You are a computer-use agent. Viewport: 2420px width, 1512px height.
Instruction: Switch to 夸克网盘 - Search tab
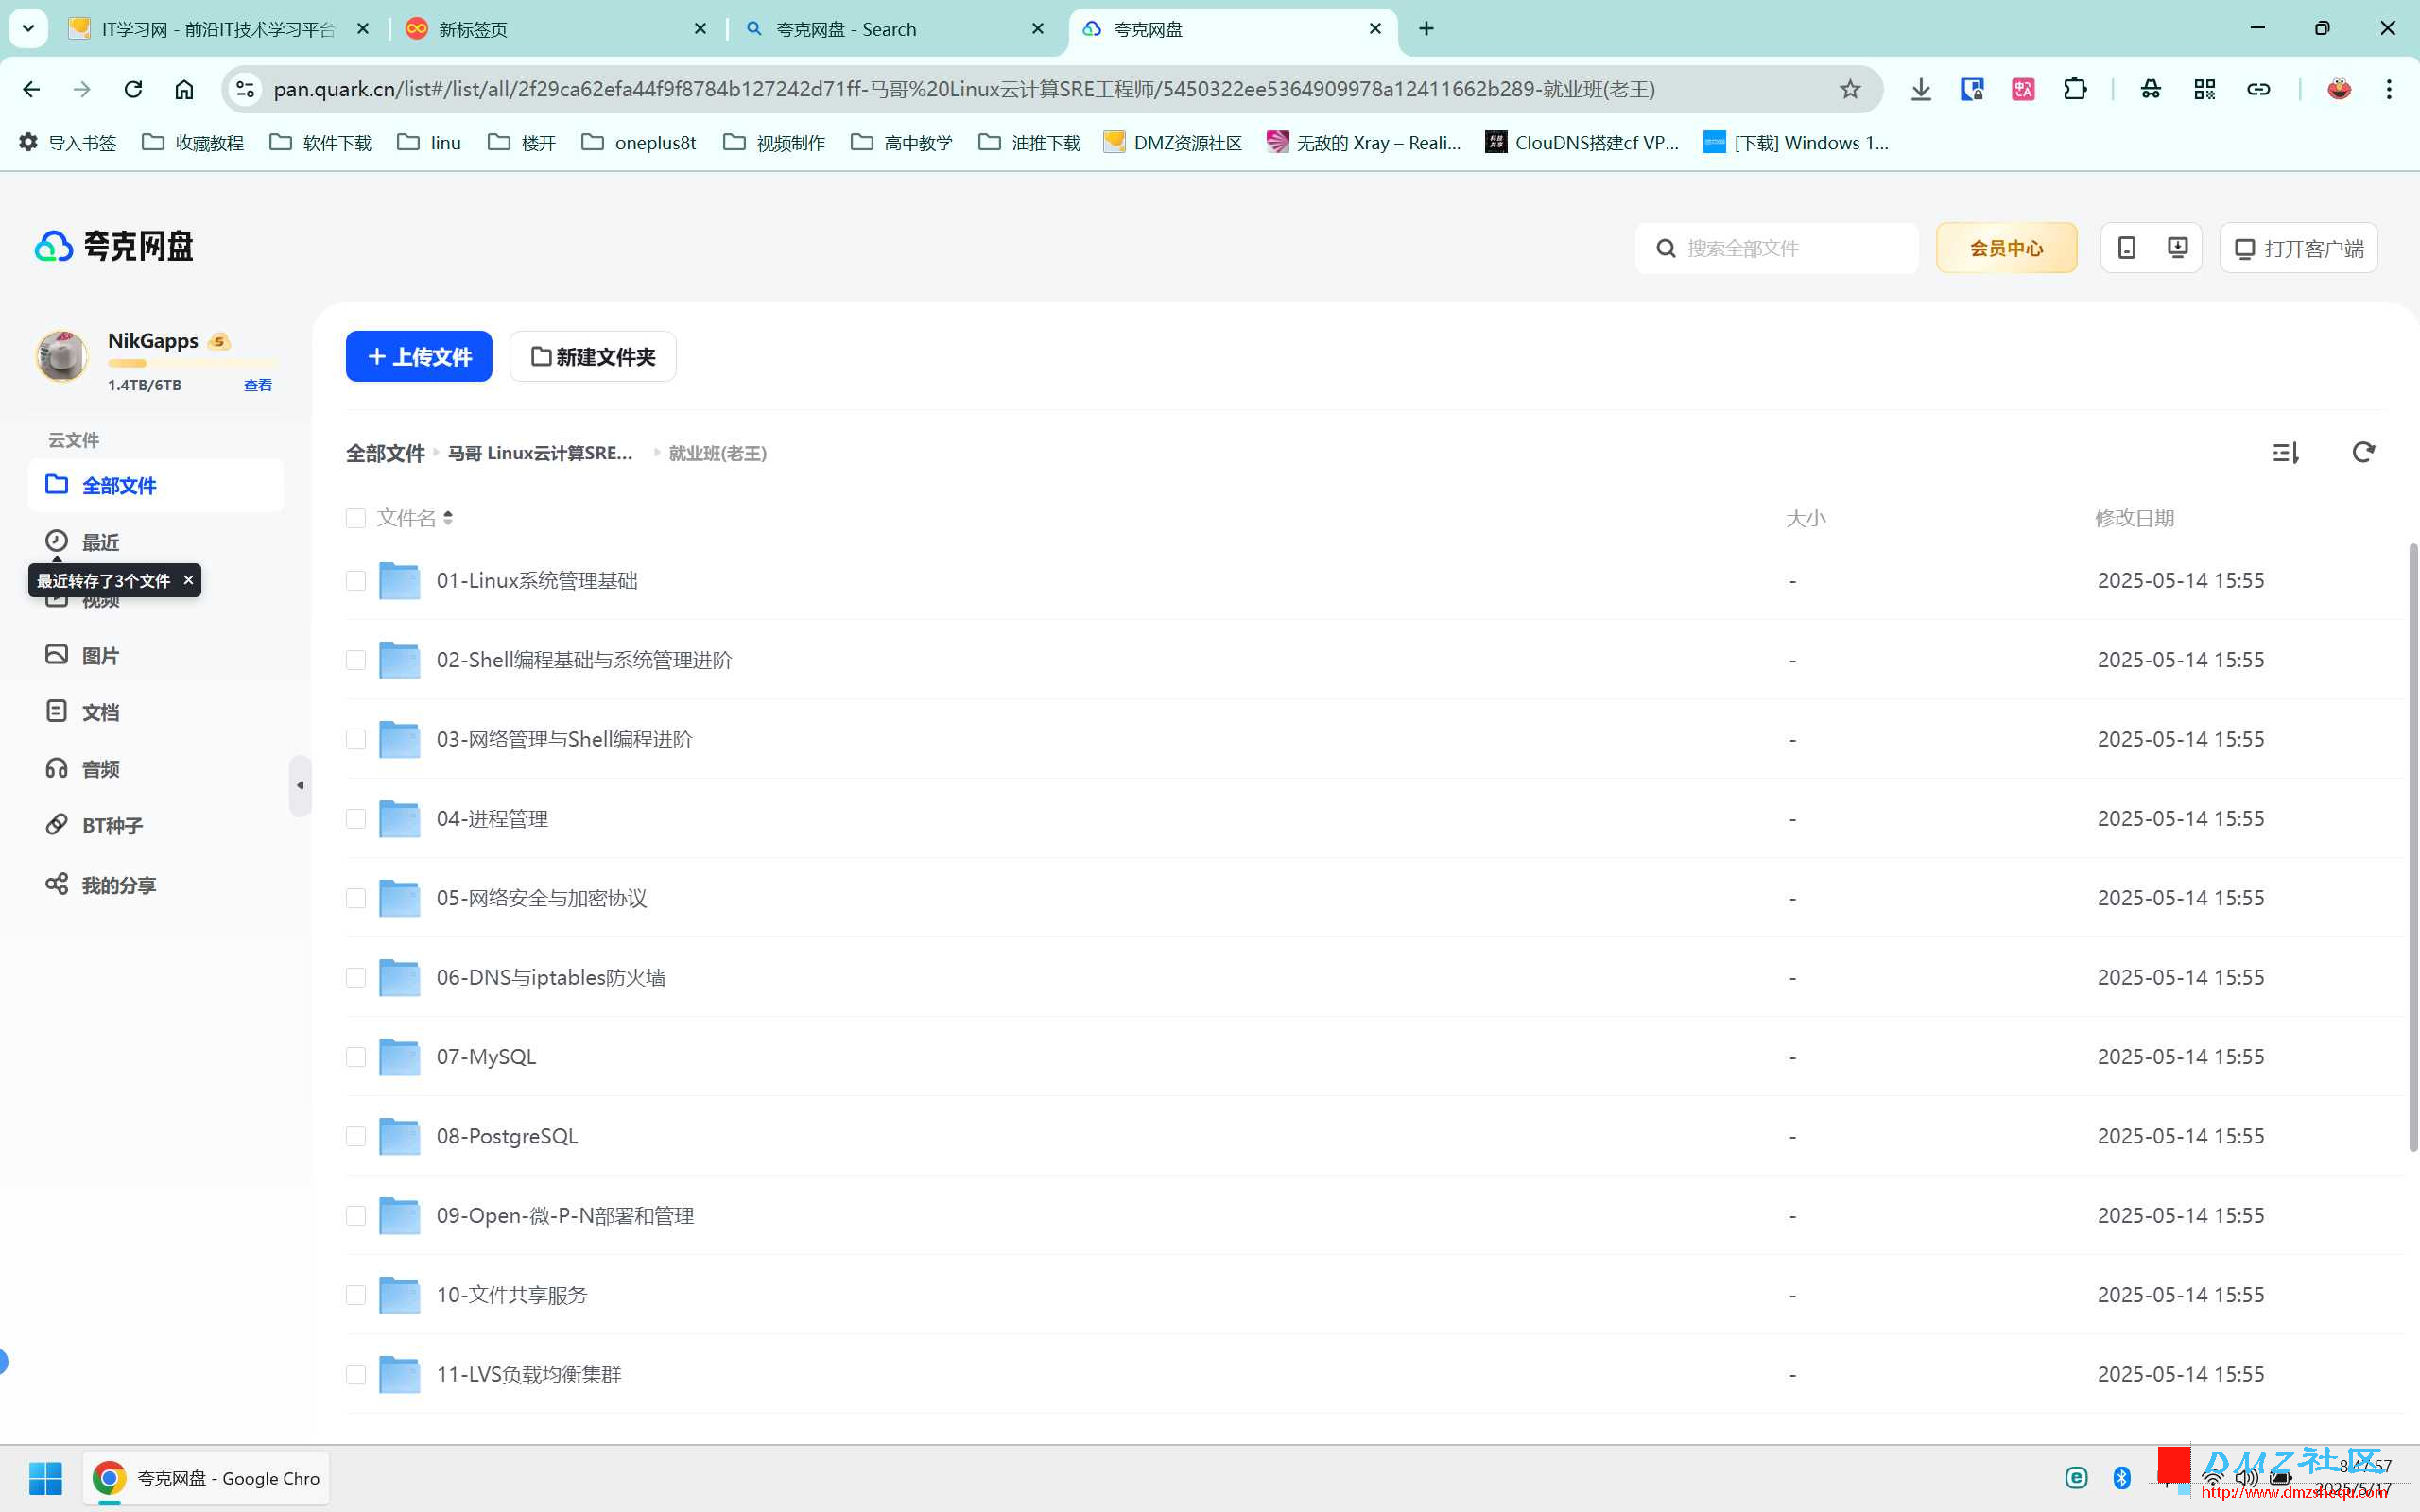[x=895, y=29]
